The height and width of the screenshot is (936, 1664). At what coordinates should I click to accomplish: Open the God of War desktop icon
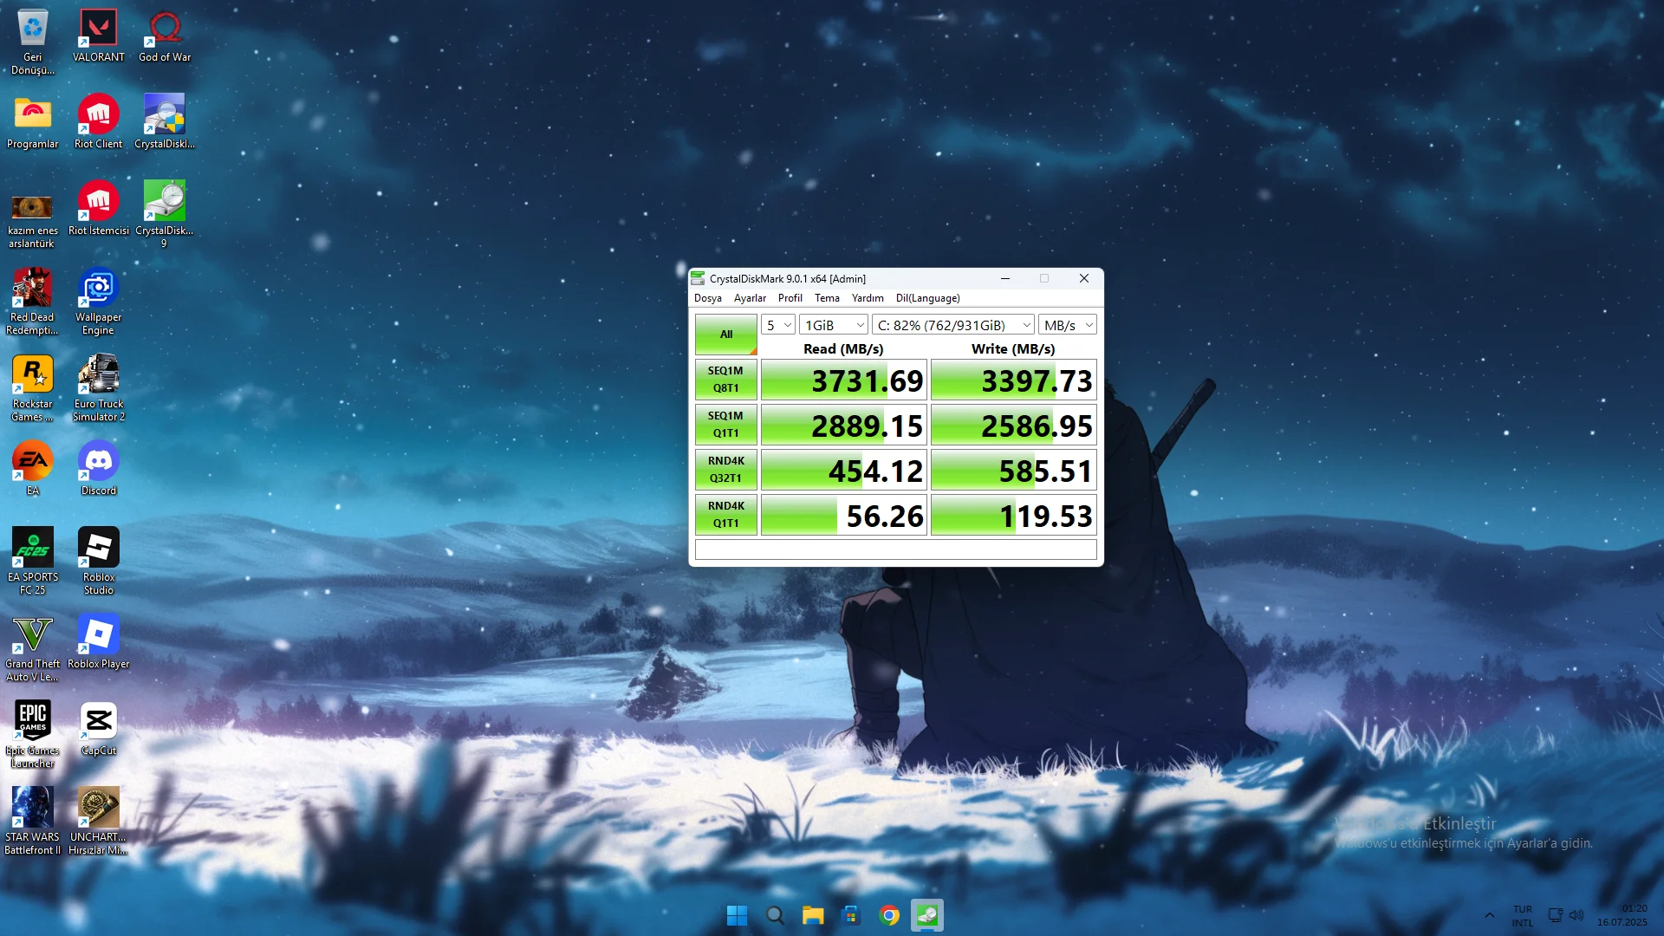(164, 35)
